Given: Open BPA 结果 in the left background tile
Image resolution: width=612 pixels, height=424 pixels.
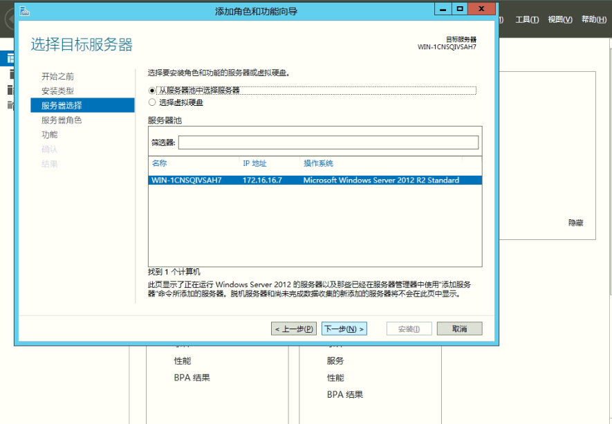Looking at the screenshot, I should tap(192, 378).
